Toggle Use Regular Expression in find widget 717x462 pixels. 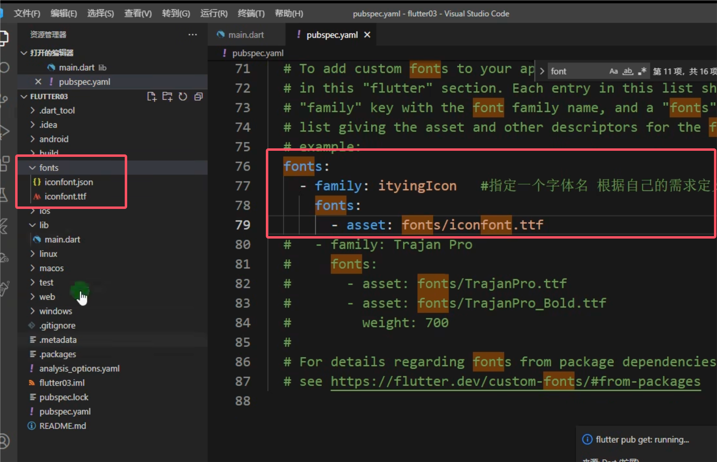coord(642,71)
